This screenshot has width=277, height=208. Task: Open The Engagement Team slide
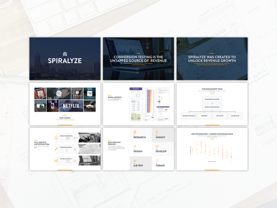click(212, 104)
